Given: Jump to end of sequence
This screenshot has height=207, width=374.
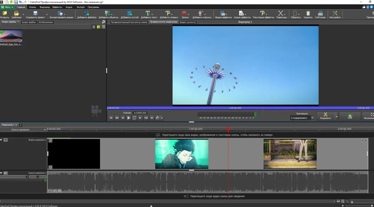Looking at the screenshot, I should [x=152, y=118].
